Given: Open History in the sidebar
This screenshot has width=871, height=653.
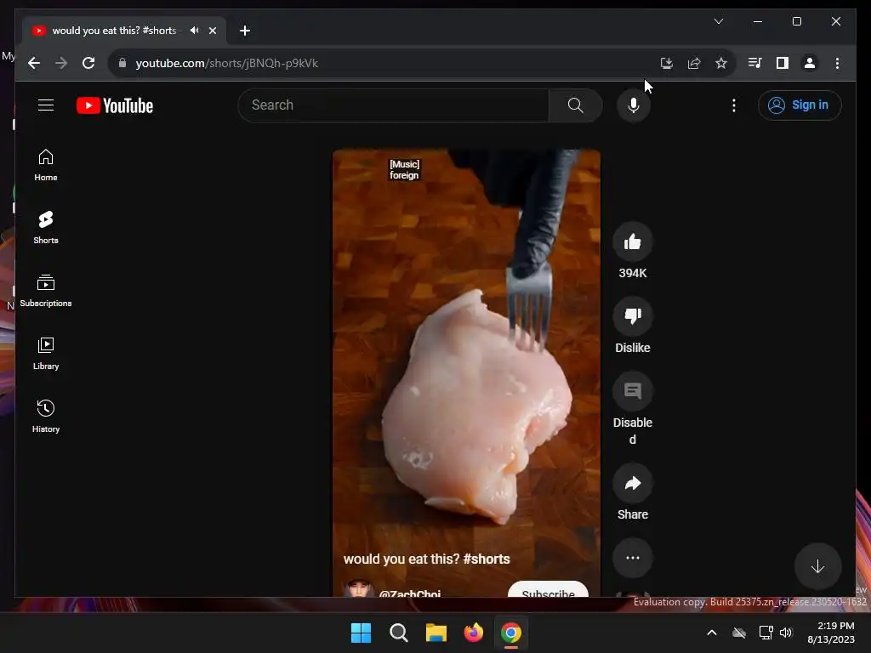Looking at the screenshot, I should tap(46, 416).
